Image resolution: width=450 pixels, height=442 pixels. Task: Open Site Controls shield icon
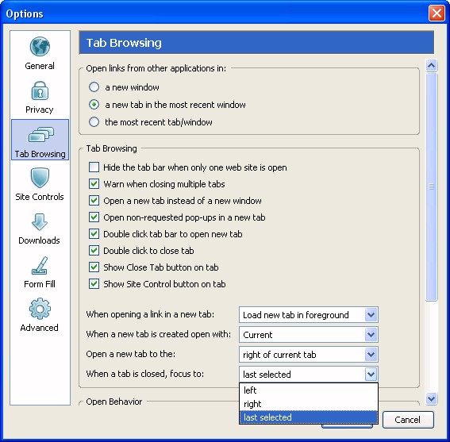[40, 178]
